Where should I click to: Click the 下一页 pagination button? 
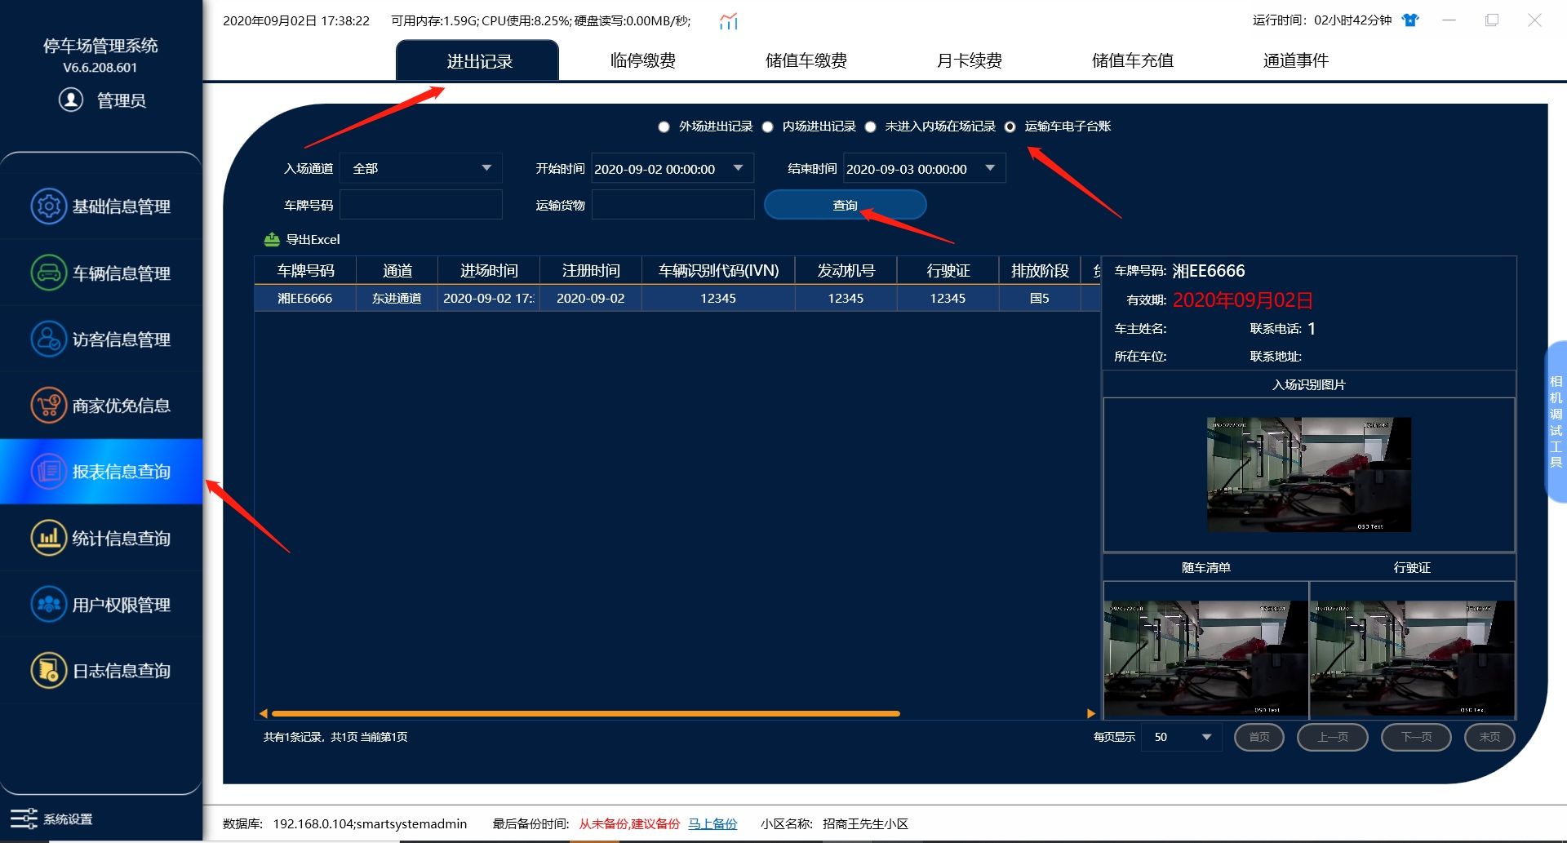1416,737
